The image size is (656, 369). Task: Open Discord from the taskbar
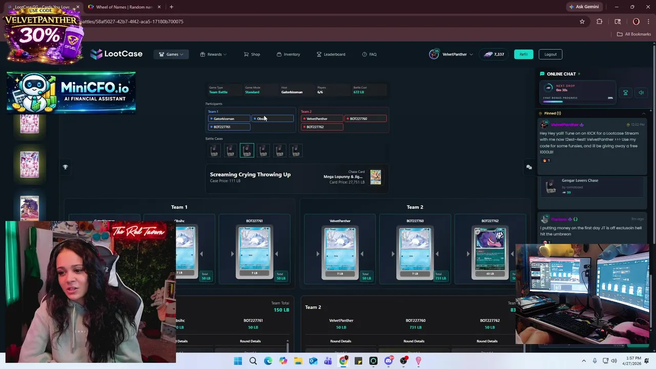click(x=388, y=361)
